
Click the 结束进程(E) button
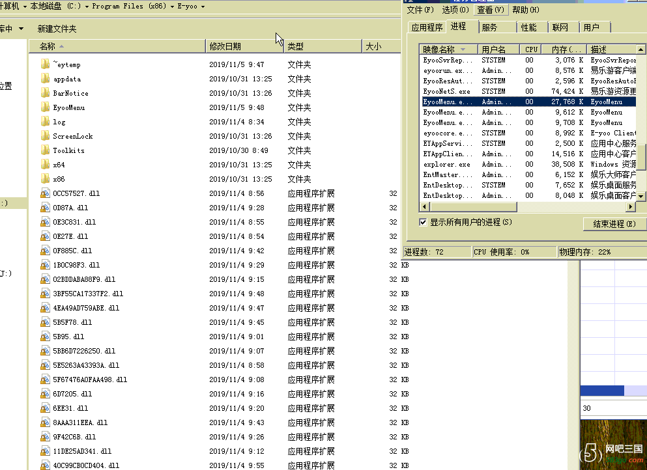[x=614, y=224]
